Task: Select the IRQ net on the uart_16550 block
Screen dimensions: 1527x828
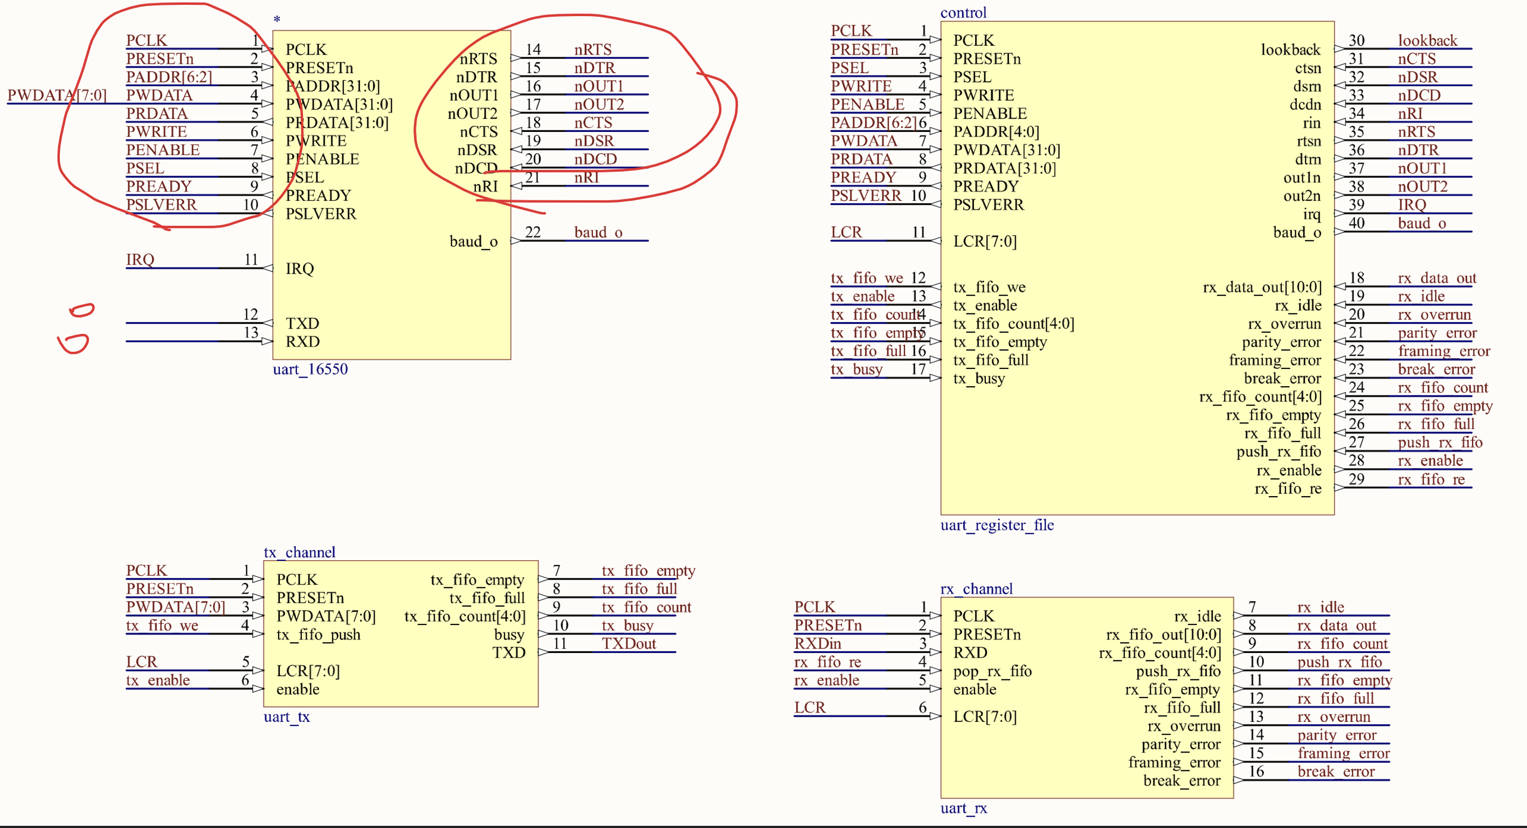Action: click(x=140, y=260)
